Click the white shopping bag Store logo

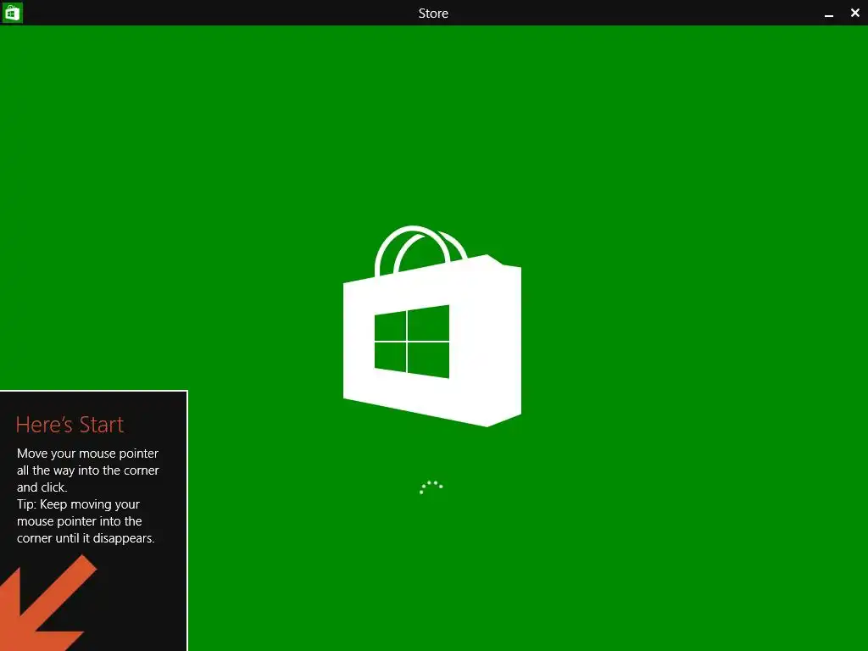point(431,326)
